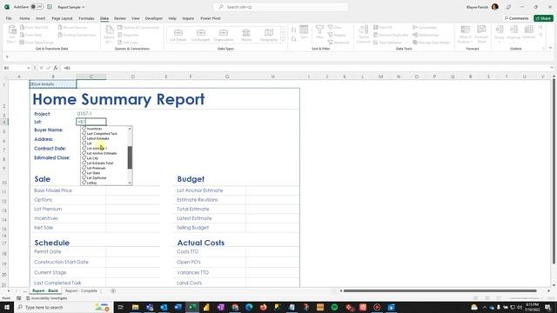Toggle the AutoSave switch
The height and width of the screenshot is (313, 557).
[37, 7]
